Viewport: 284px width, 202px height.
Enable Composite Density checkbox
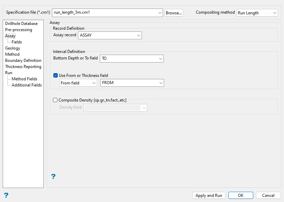(55, 100)
